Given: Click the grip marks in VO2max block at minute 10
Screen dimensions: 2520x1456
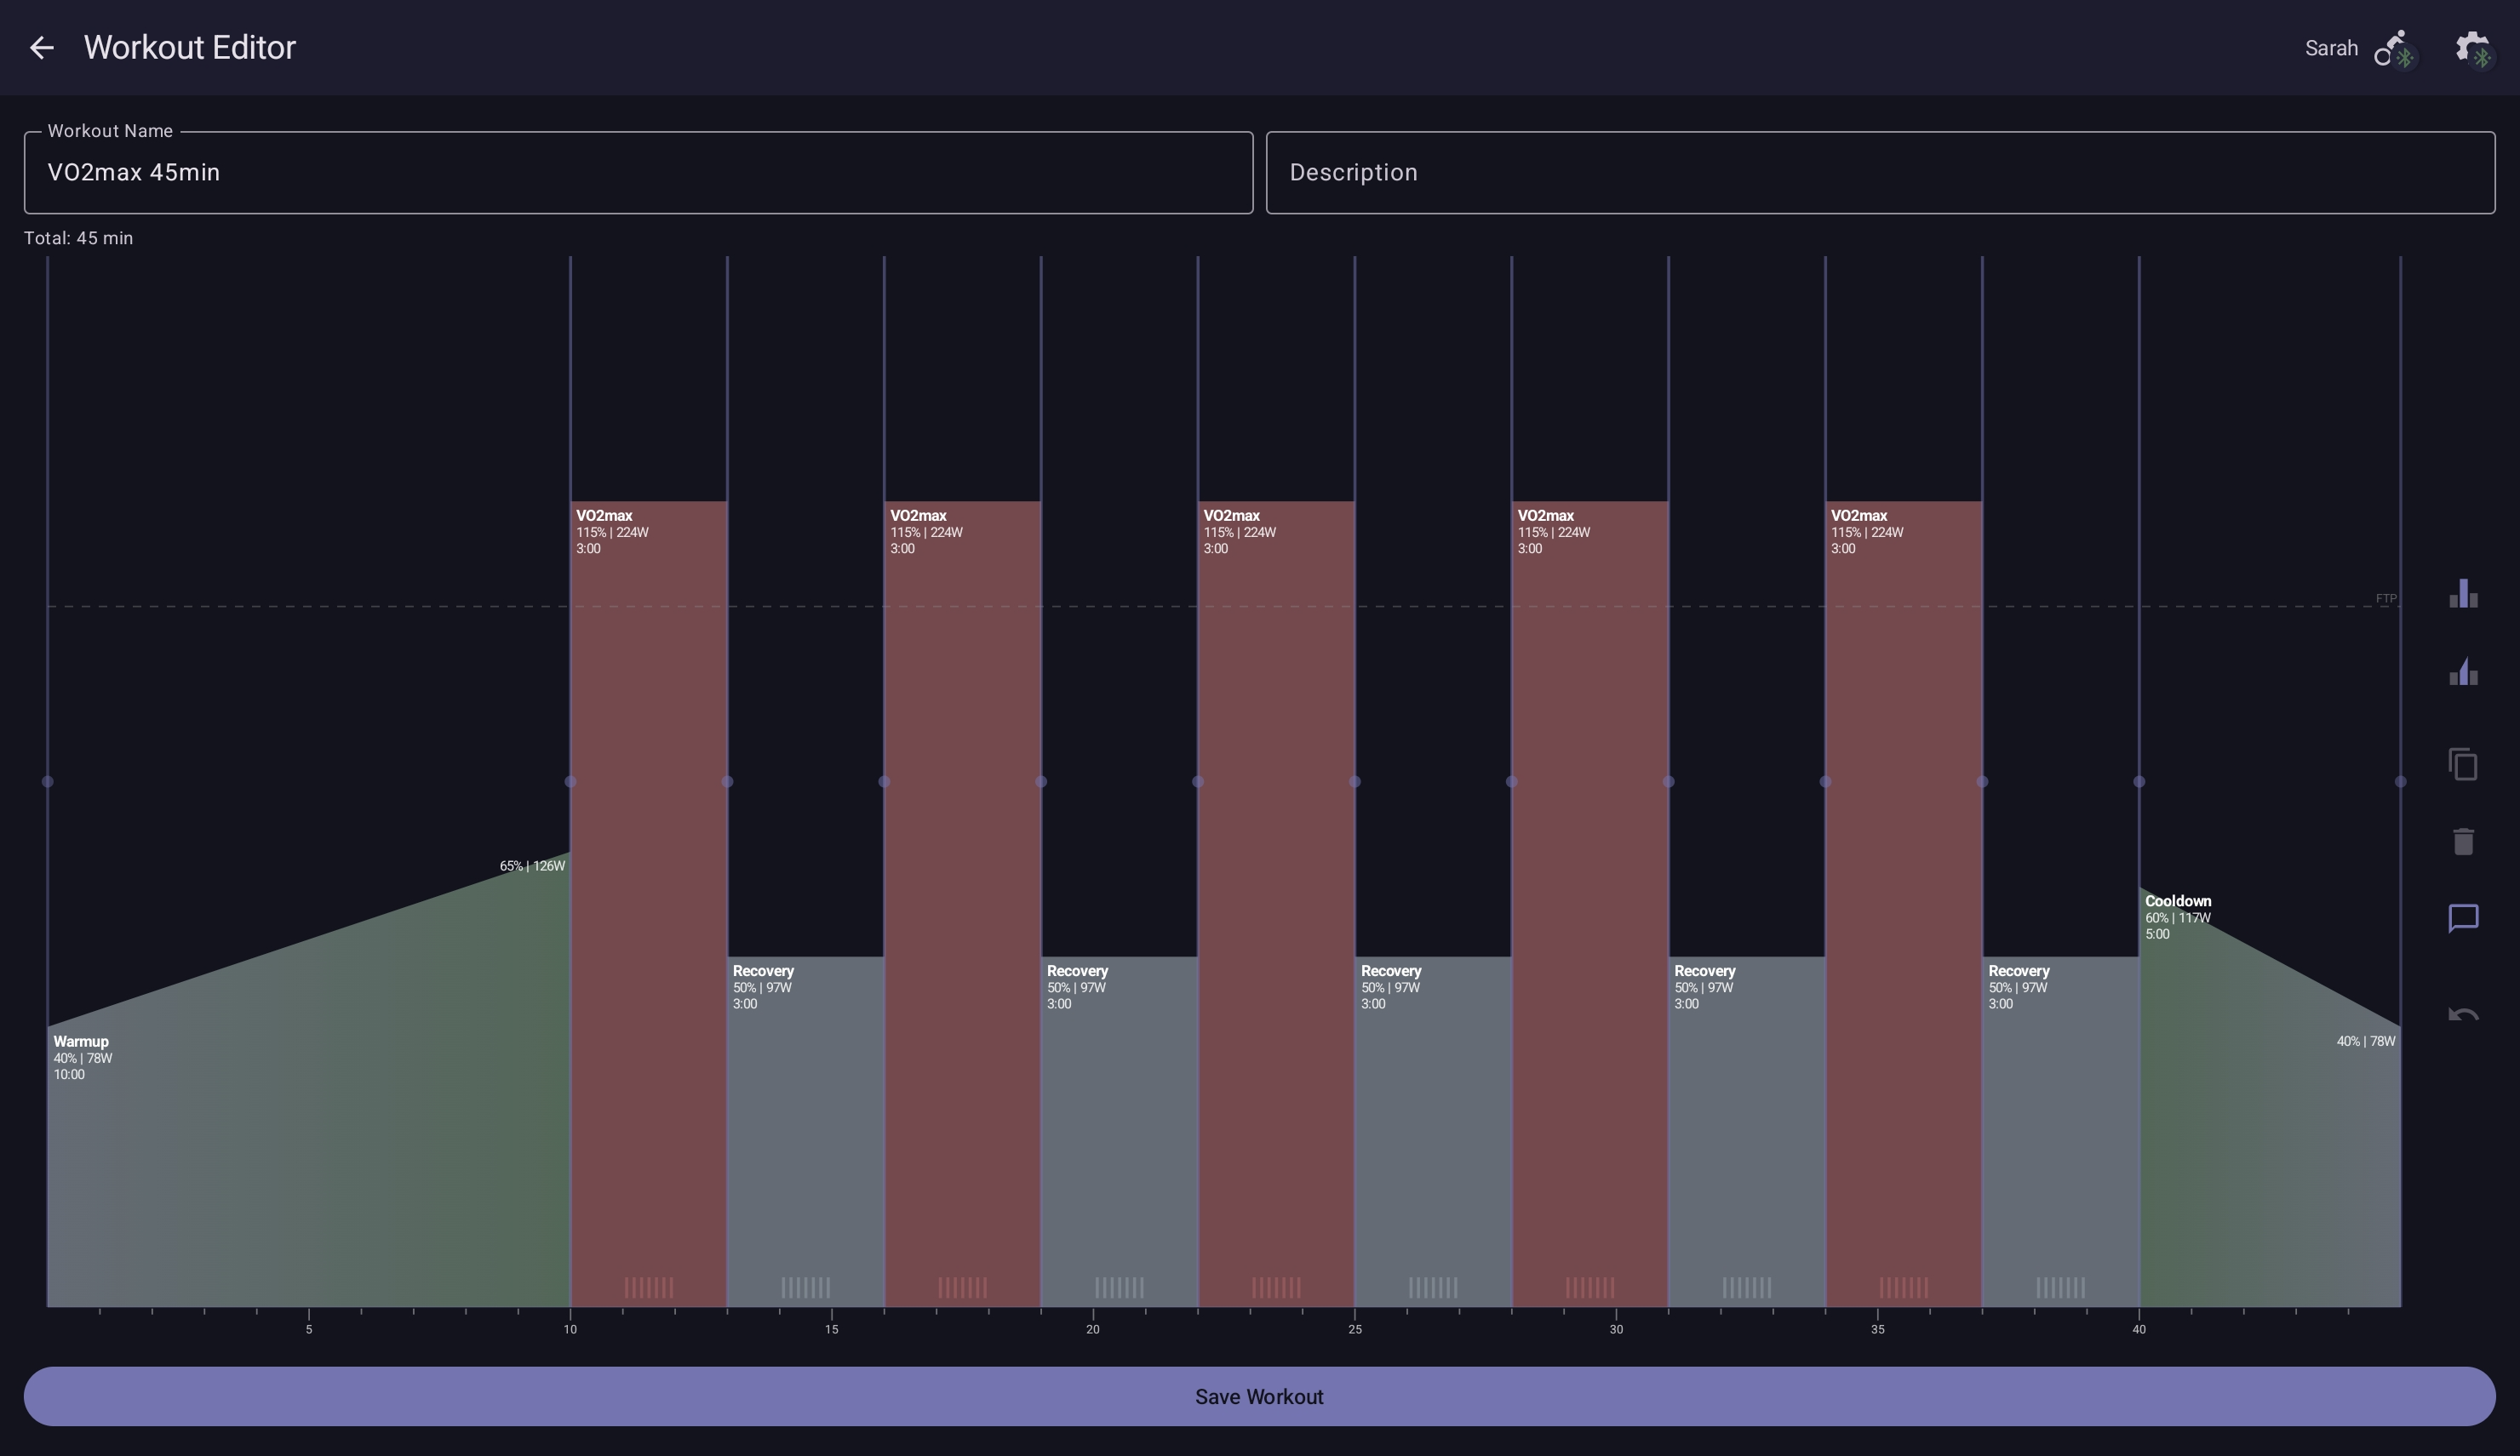Looking at the screenshot, I should click(x=649, y=1288).
